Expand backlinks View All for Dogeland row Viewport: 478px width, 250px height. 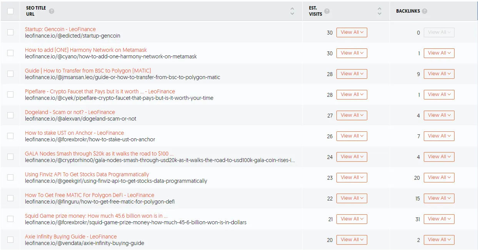tap(439, 115)
